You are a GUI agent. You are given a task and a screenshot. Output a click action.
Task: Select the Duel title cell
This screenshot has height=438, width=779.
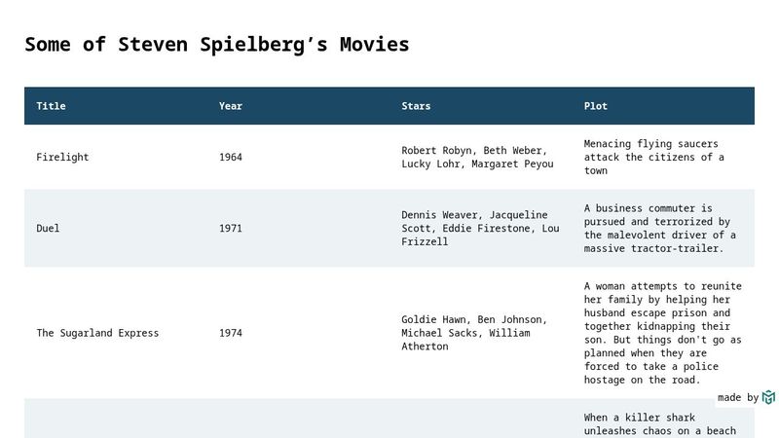tap(116, 228)
